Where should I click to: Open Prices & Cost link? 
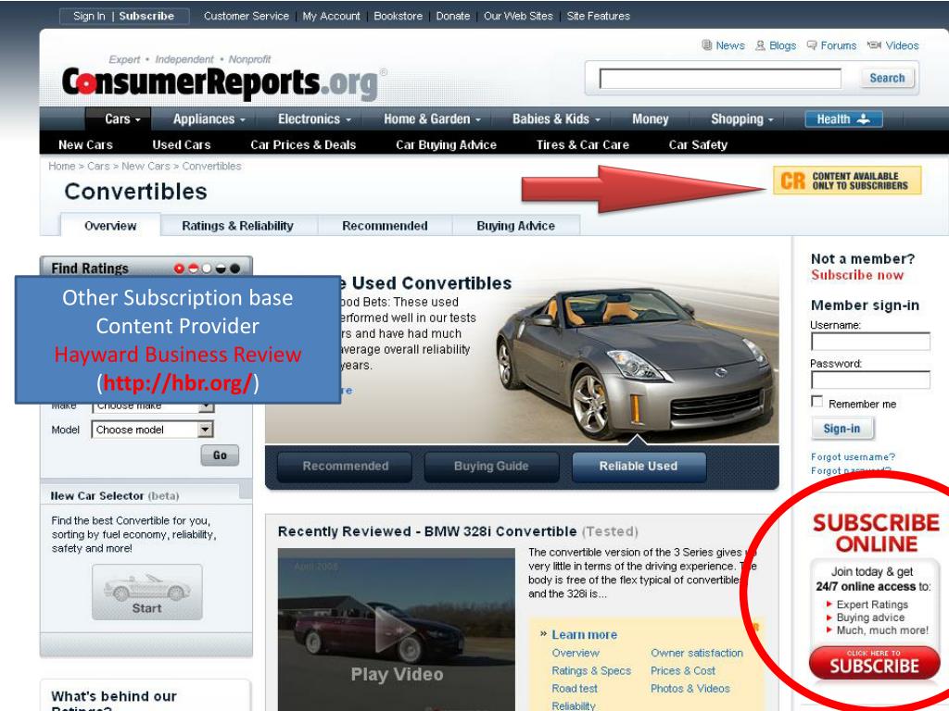683,670
